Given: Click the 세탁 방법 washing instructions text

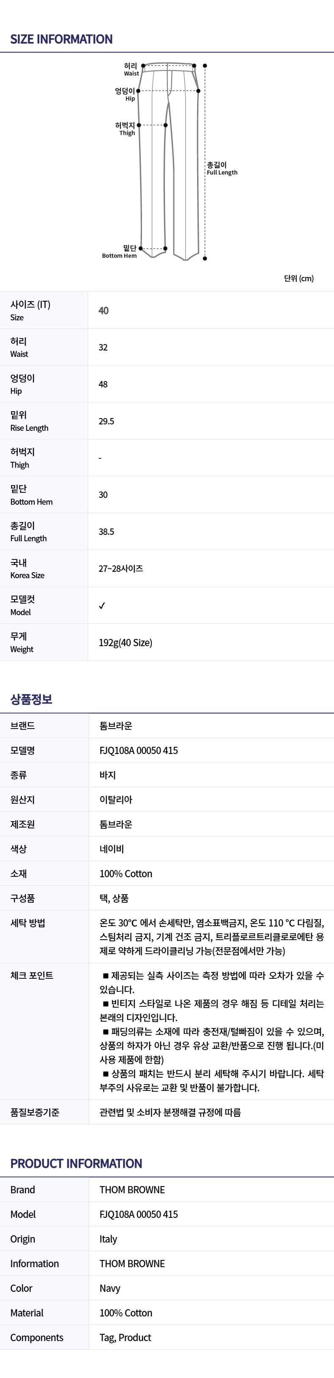Looking at the screenshot, I should click(211, 937).
